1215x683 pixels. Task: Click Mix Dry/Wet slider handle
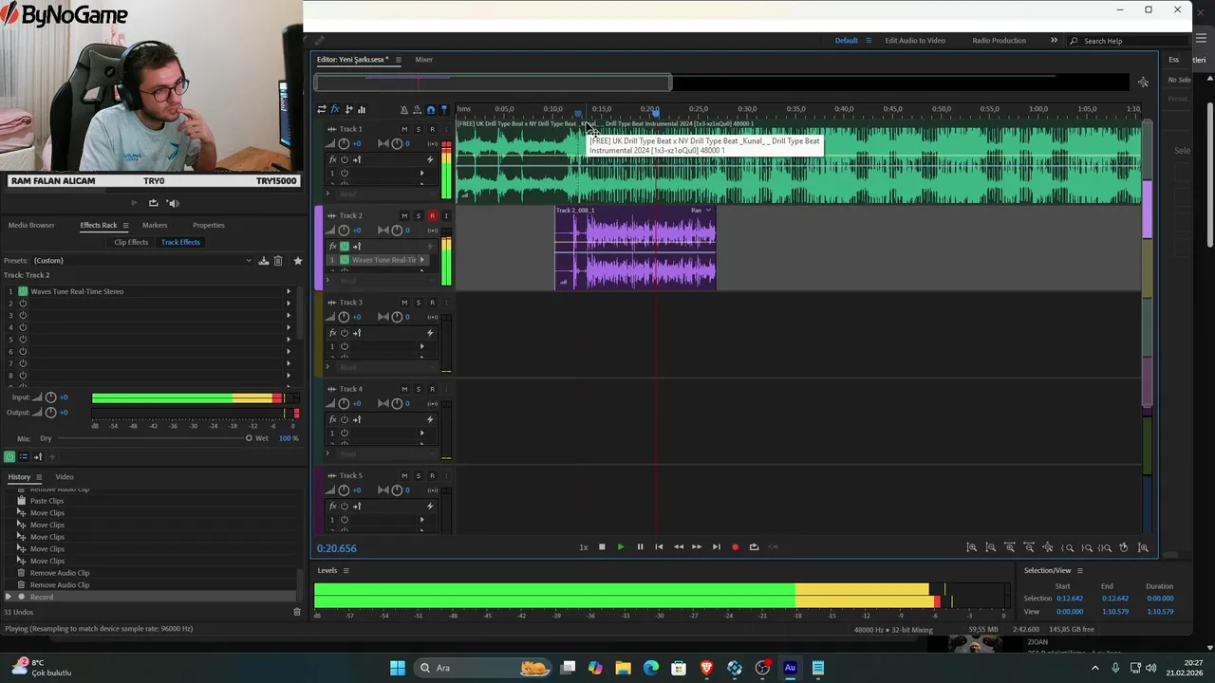pos(249,438)
